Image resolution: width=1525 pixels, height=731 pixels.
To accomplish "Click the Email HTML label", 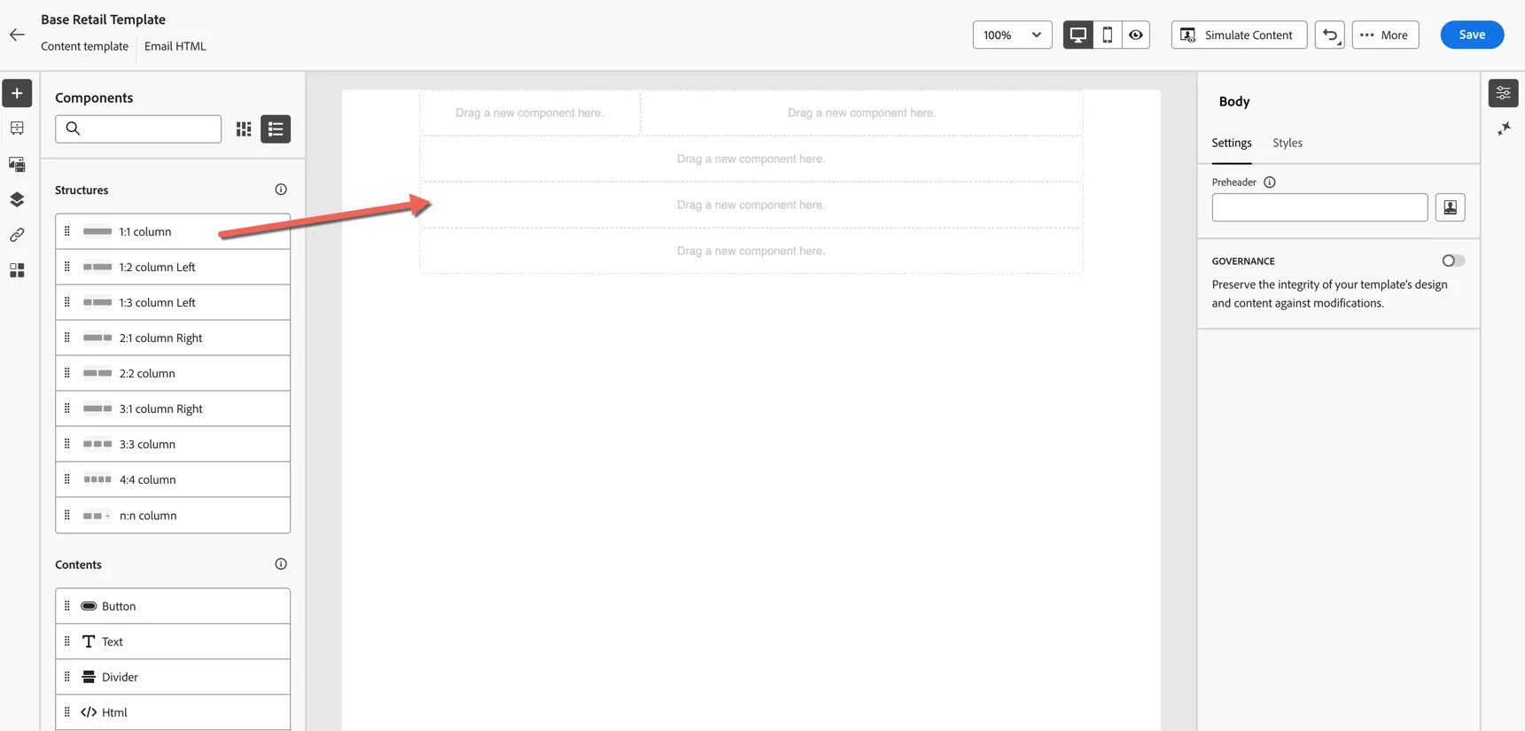I will tap(175, 46).
